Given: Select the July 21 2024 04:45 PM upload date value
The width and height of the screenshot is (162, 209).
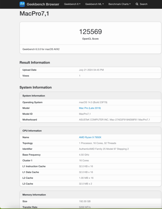Looking at the screenshot, I should tap(91, 70).
